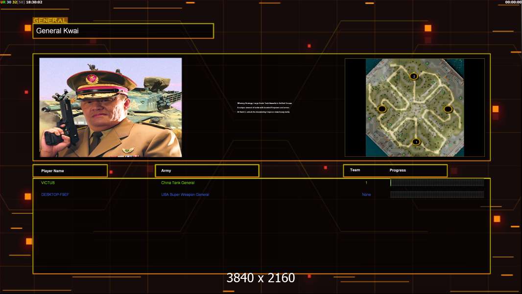Click start position 1 on the map
Viewport: 522px width, 294px height.
click(x=416, y=142)
